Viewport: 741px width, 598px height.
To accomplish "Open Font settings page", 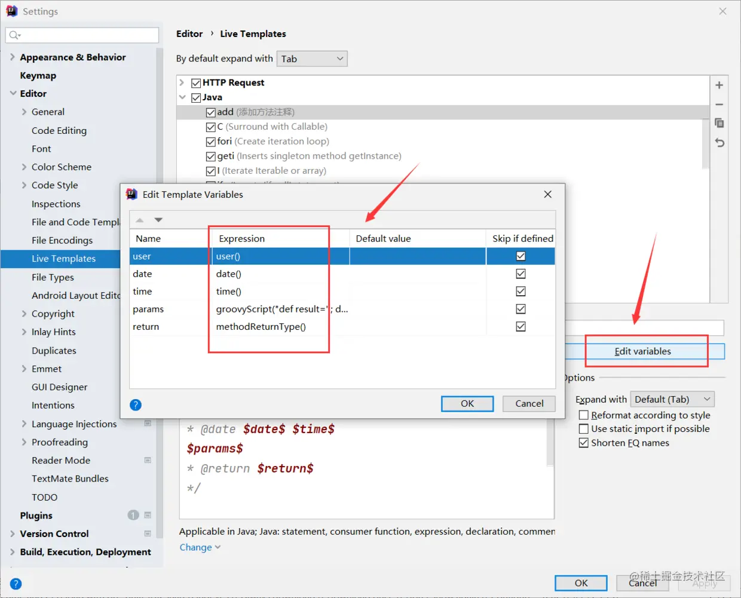I will [41, 149].
